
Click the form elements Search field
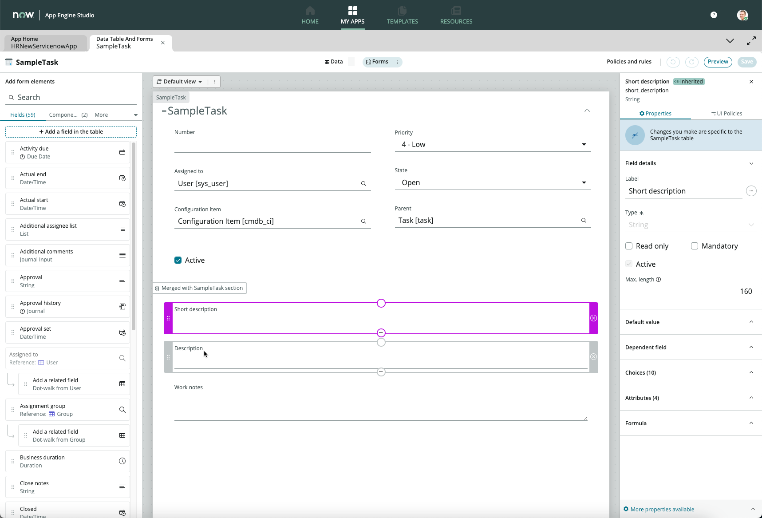[x=71, y=97]
